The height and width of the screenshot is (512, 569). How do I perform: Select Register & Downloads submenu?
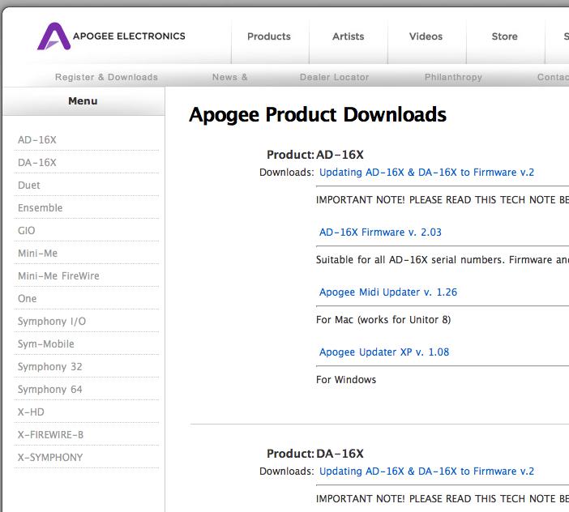point(106,77)
